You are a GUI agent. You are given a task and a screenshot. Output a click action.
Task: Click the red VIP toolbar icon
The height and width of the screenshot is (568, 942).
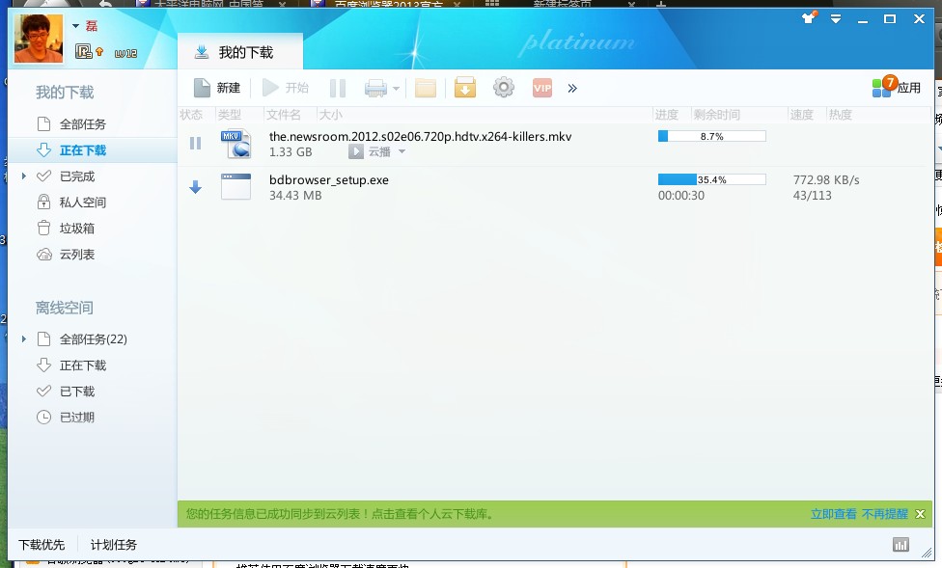pos(541,88)
